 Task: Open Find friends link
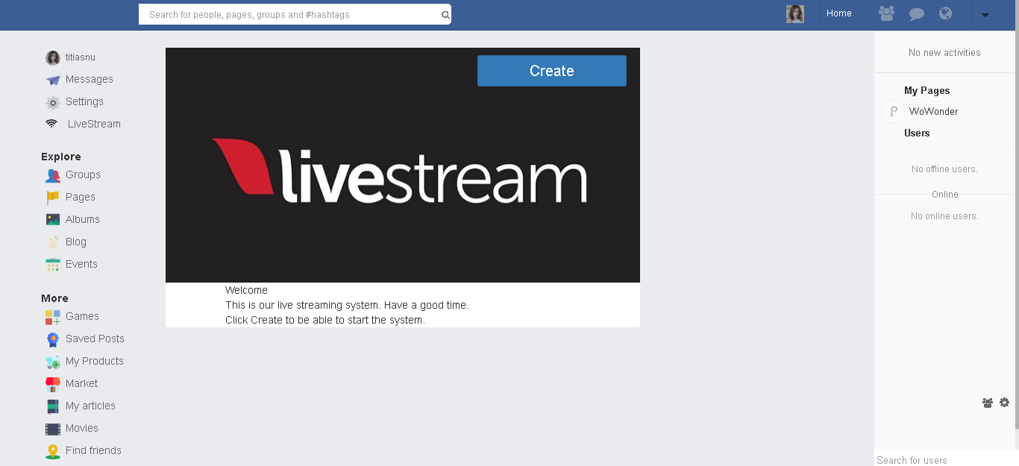pos(93,451)
